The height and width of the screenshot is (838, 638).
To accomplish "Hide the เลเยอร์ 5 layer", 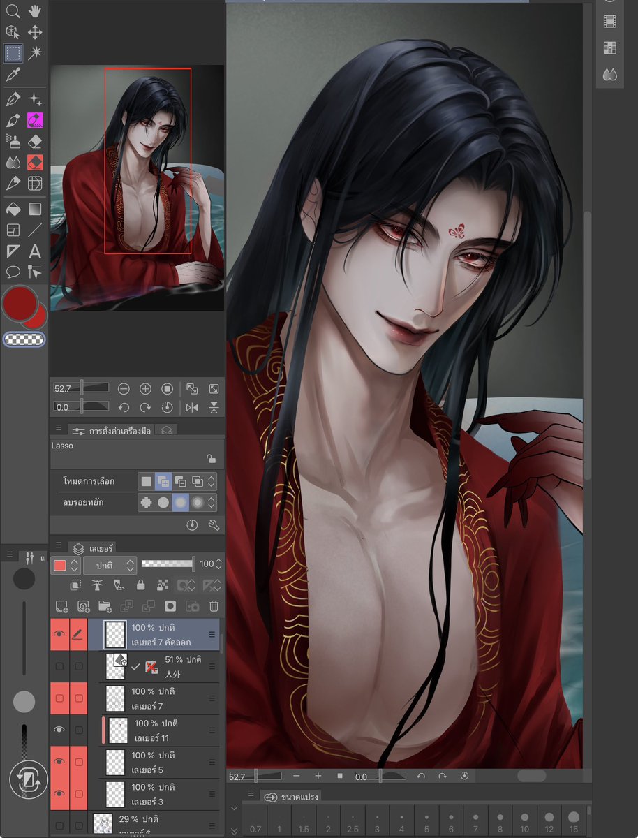I will (x=59, y=761).
